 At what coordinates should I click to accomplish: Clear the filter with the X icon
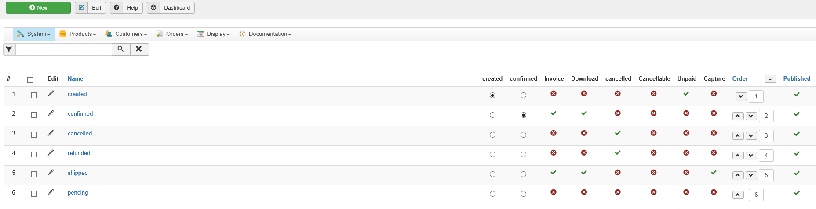pos(139,49)
